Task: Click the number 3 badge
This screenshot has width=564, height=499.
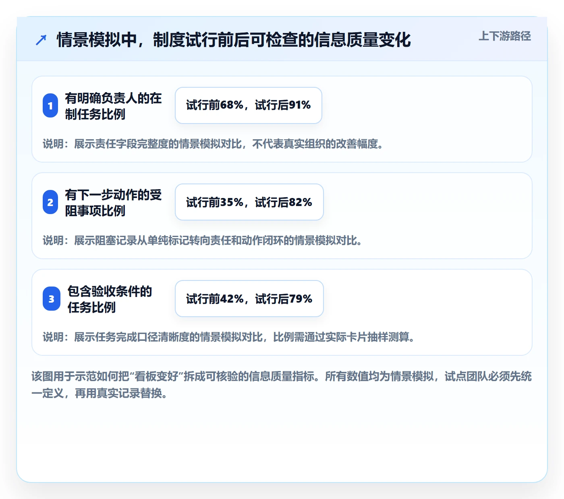Action: pos(52,299)
